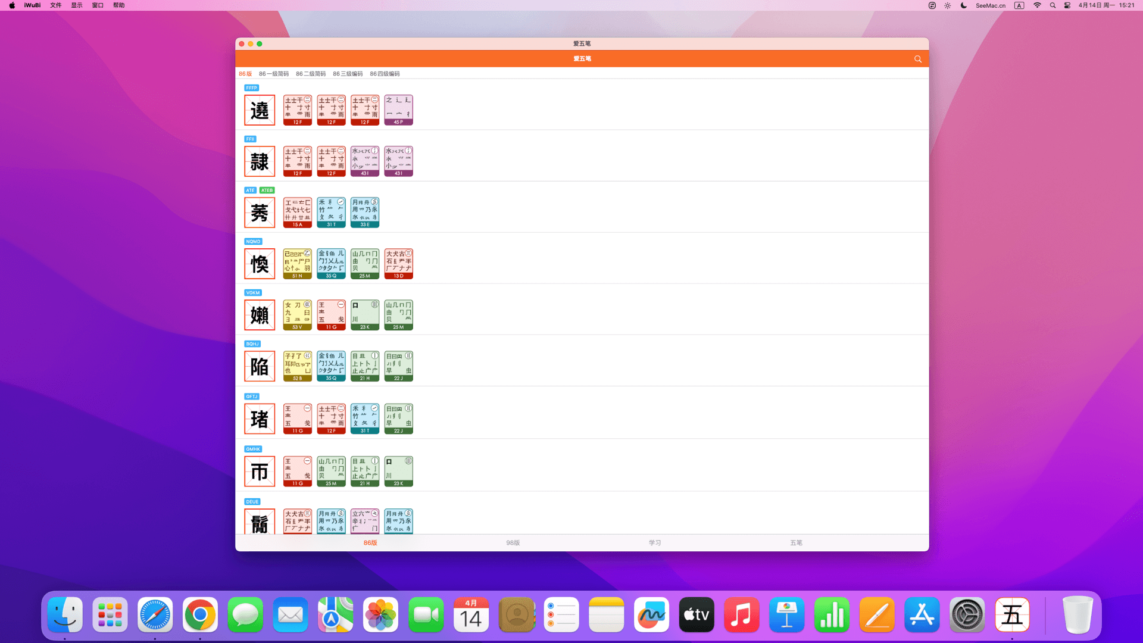Switch to the 86二级简码 tab
Image resolution: width=1143 pixels, height=643 pixels.
click(310, 74)
